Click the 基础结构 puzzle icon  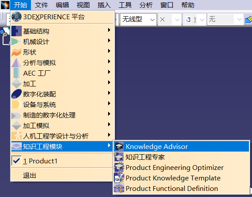[x=17, y=31]
